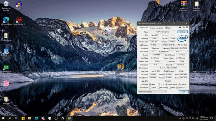The width and height of the screenshot is (216, 121).
Task: Select the Nueva carpeta desktop folder
Action: (6, 37)
